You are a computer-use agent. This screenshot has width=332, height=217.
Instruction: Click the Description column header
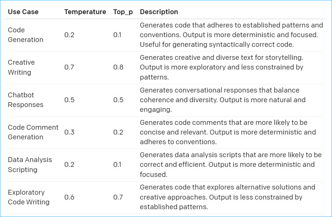pos(159,12)
